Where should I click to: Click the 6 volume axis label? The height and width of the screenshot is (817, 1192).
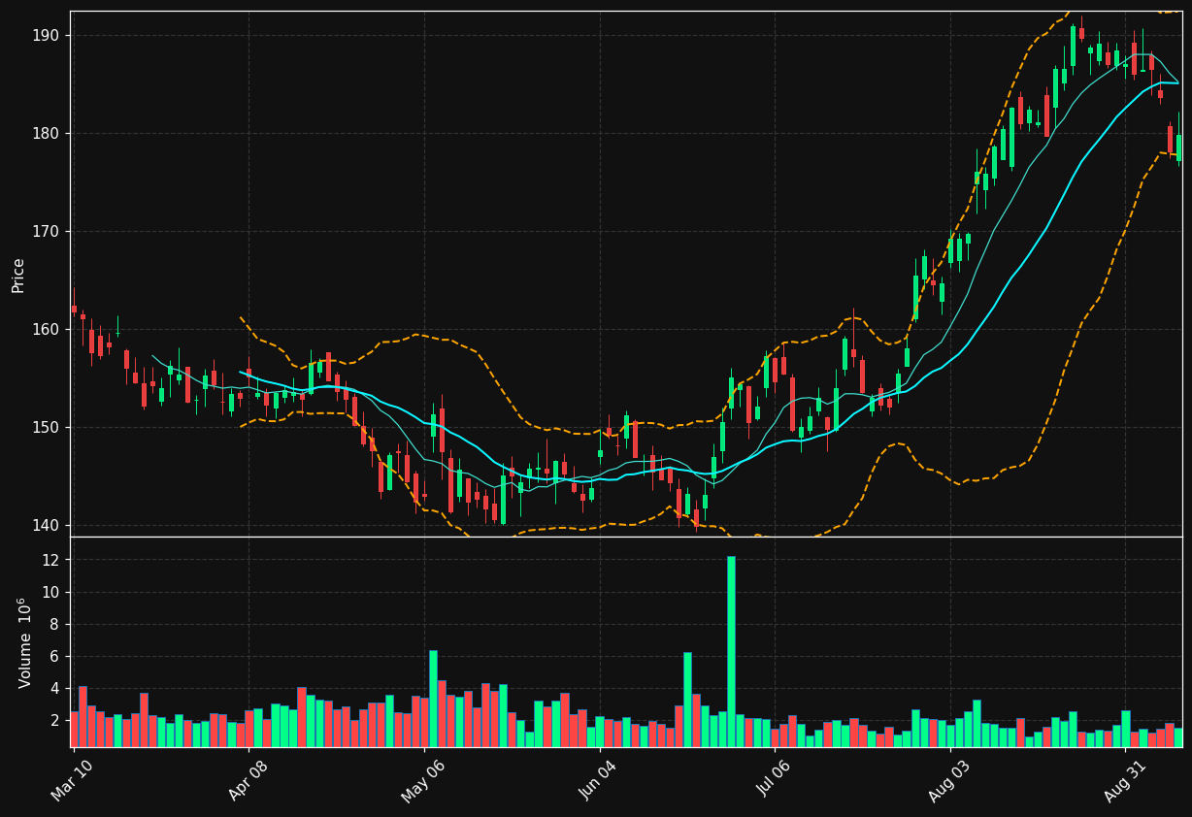[x=54, y=657]
